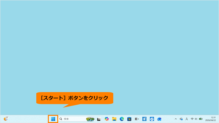Open Microsoft Store from the taskbar
219x123 pixels.
tap(129, 119)
